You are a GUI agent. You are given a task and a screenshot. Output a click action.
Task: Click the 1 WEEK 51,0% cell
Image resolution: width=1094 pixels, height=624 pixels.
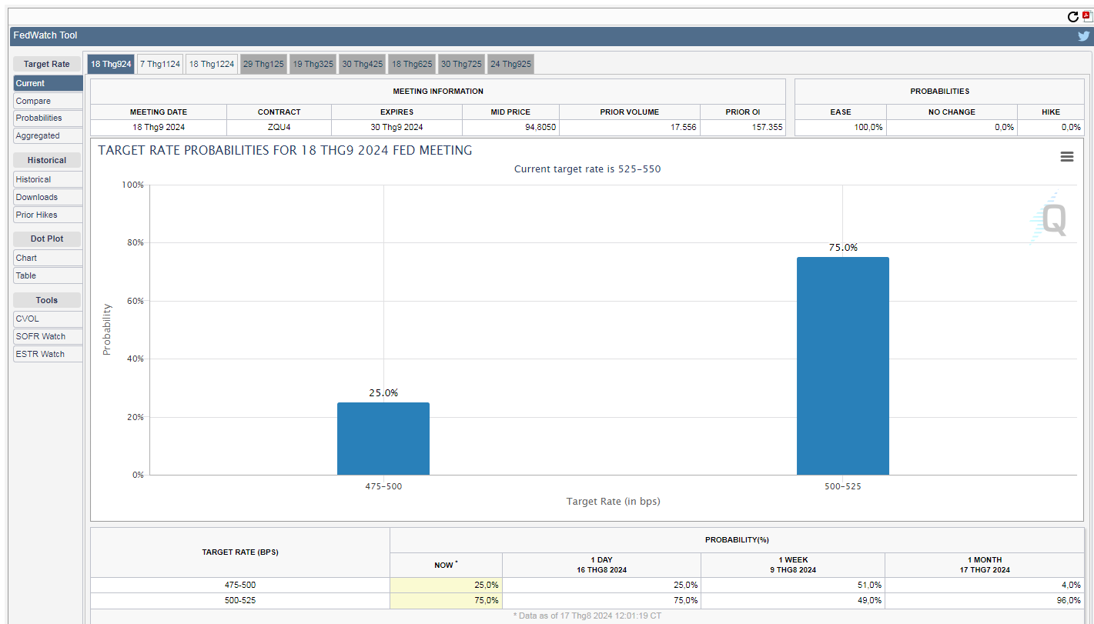point(793,585)
